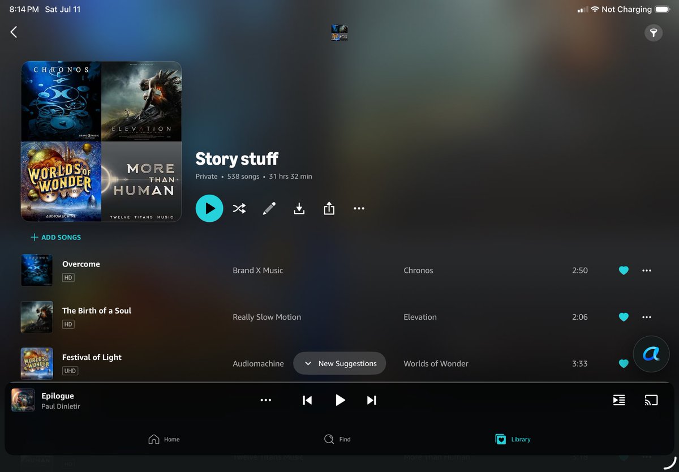Open the Elevation album
This screenshot has width=679, height=472.
(x=420, y=317)
